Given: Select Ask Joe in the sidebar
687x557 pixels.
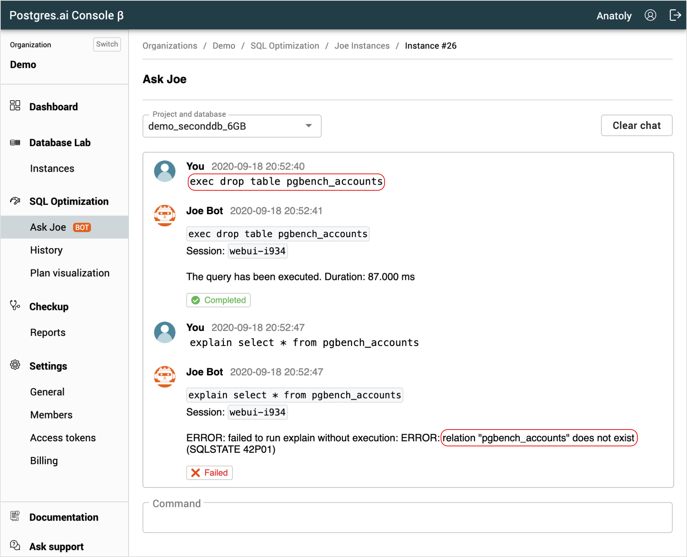Looking at the screenshot, I should [x=65, y=227].
